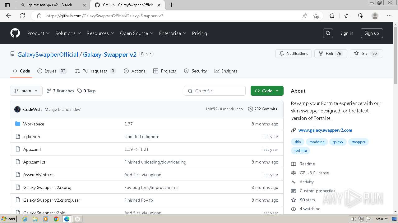The width and height of the screenshot is (398, 223).
Task: Open .gitignore file
Action: pos(32,137)
